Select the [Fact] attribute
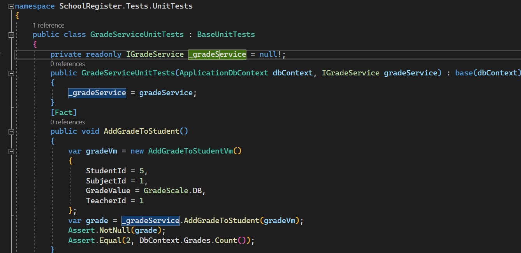 63,112
